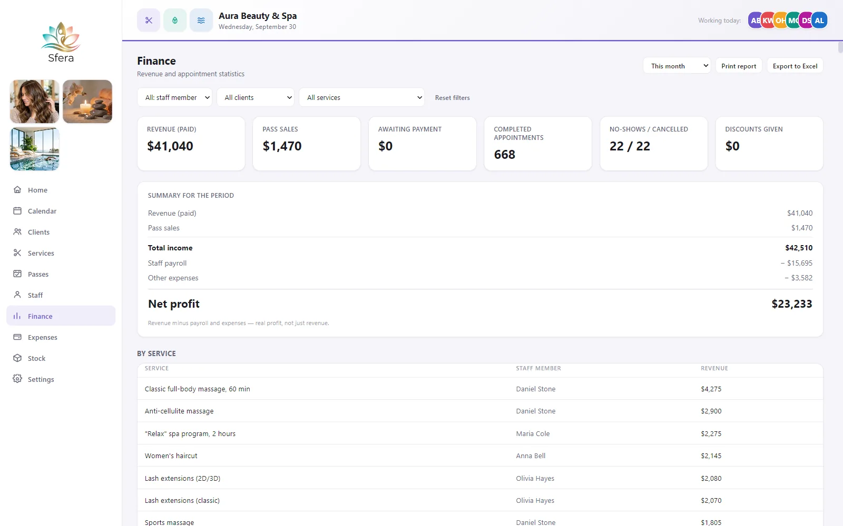Click the Passes icon in the sidebar
843x526 pixels.
click(x=17, y=274)
